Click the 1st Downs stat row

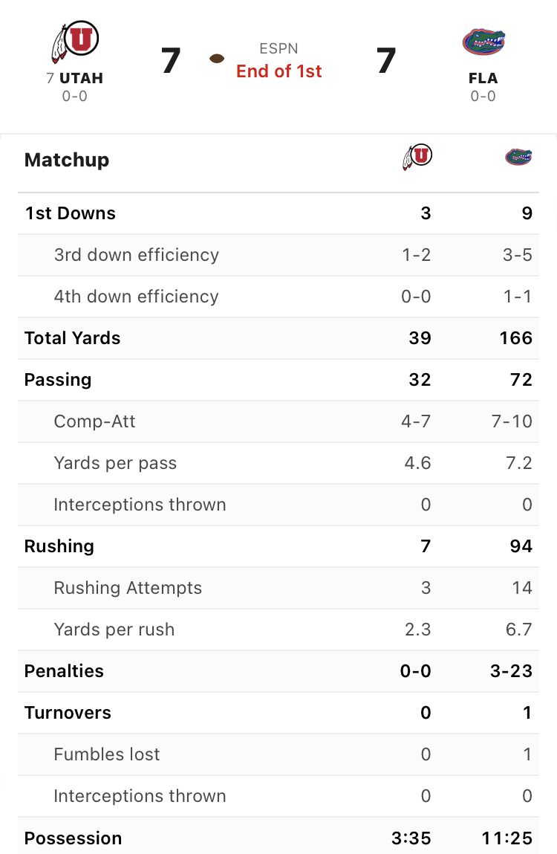[x=278, y=213]
